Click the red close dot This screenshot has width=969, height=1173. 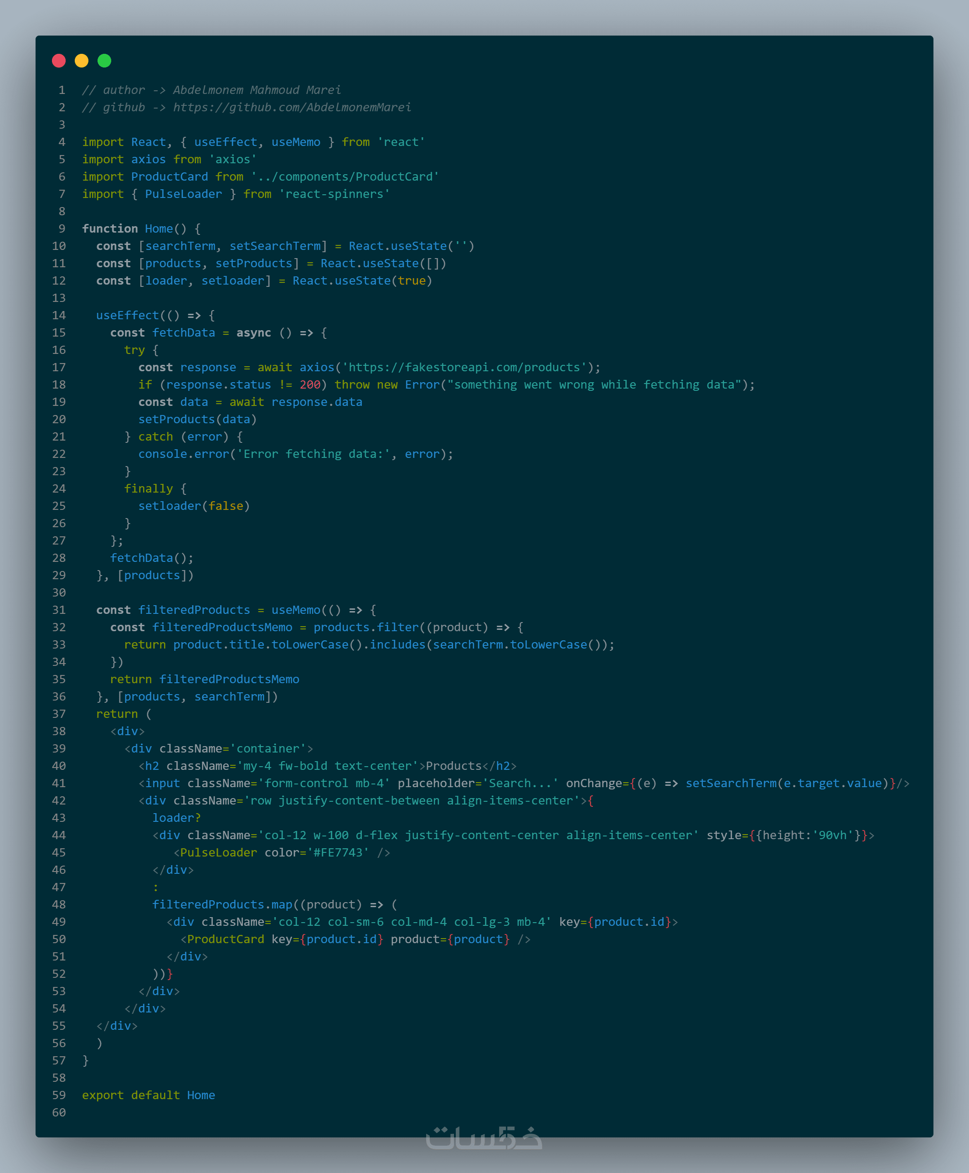[59, 60]
